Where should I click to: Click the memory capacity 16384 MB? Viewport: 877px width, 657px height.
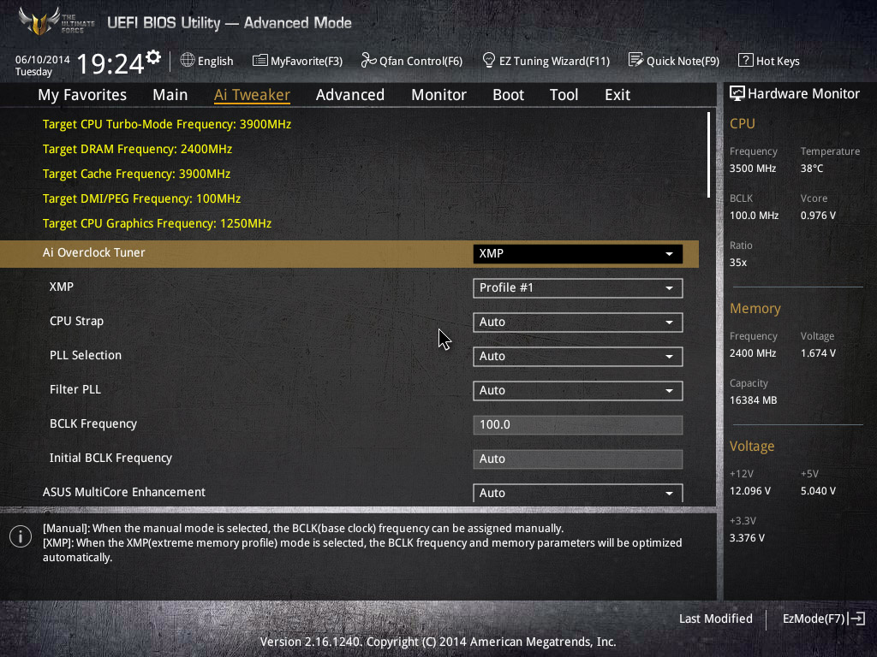click(x=754, y=400)
